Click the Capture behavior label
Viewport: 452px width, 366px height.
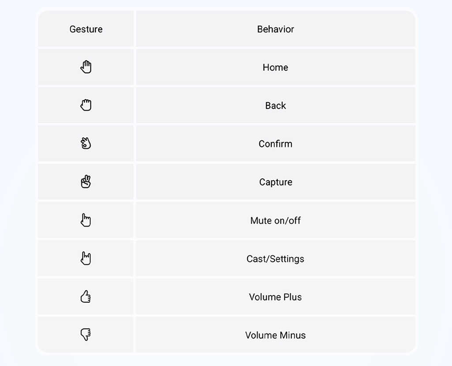coord(275,182)
